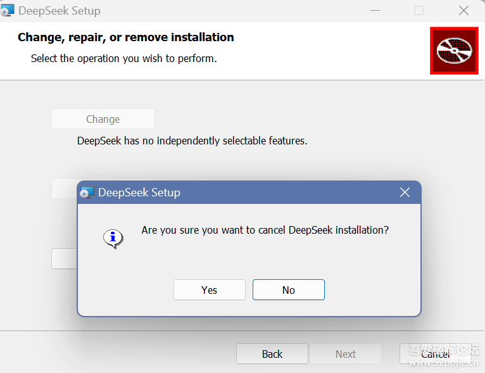Click the greyed-out maximize window icon

point(419,11)
